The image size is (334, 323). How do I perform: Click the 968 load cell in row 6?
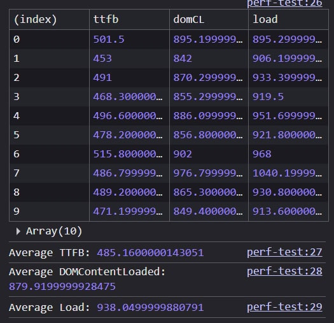click(261, 154)
